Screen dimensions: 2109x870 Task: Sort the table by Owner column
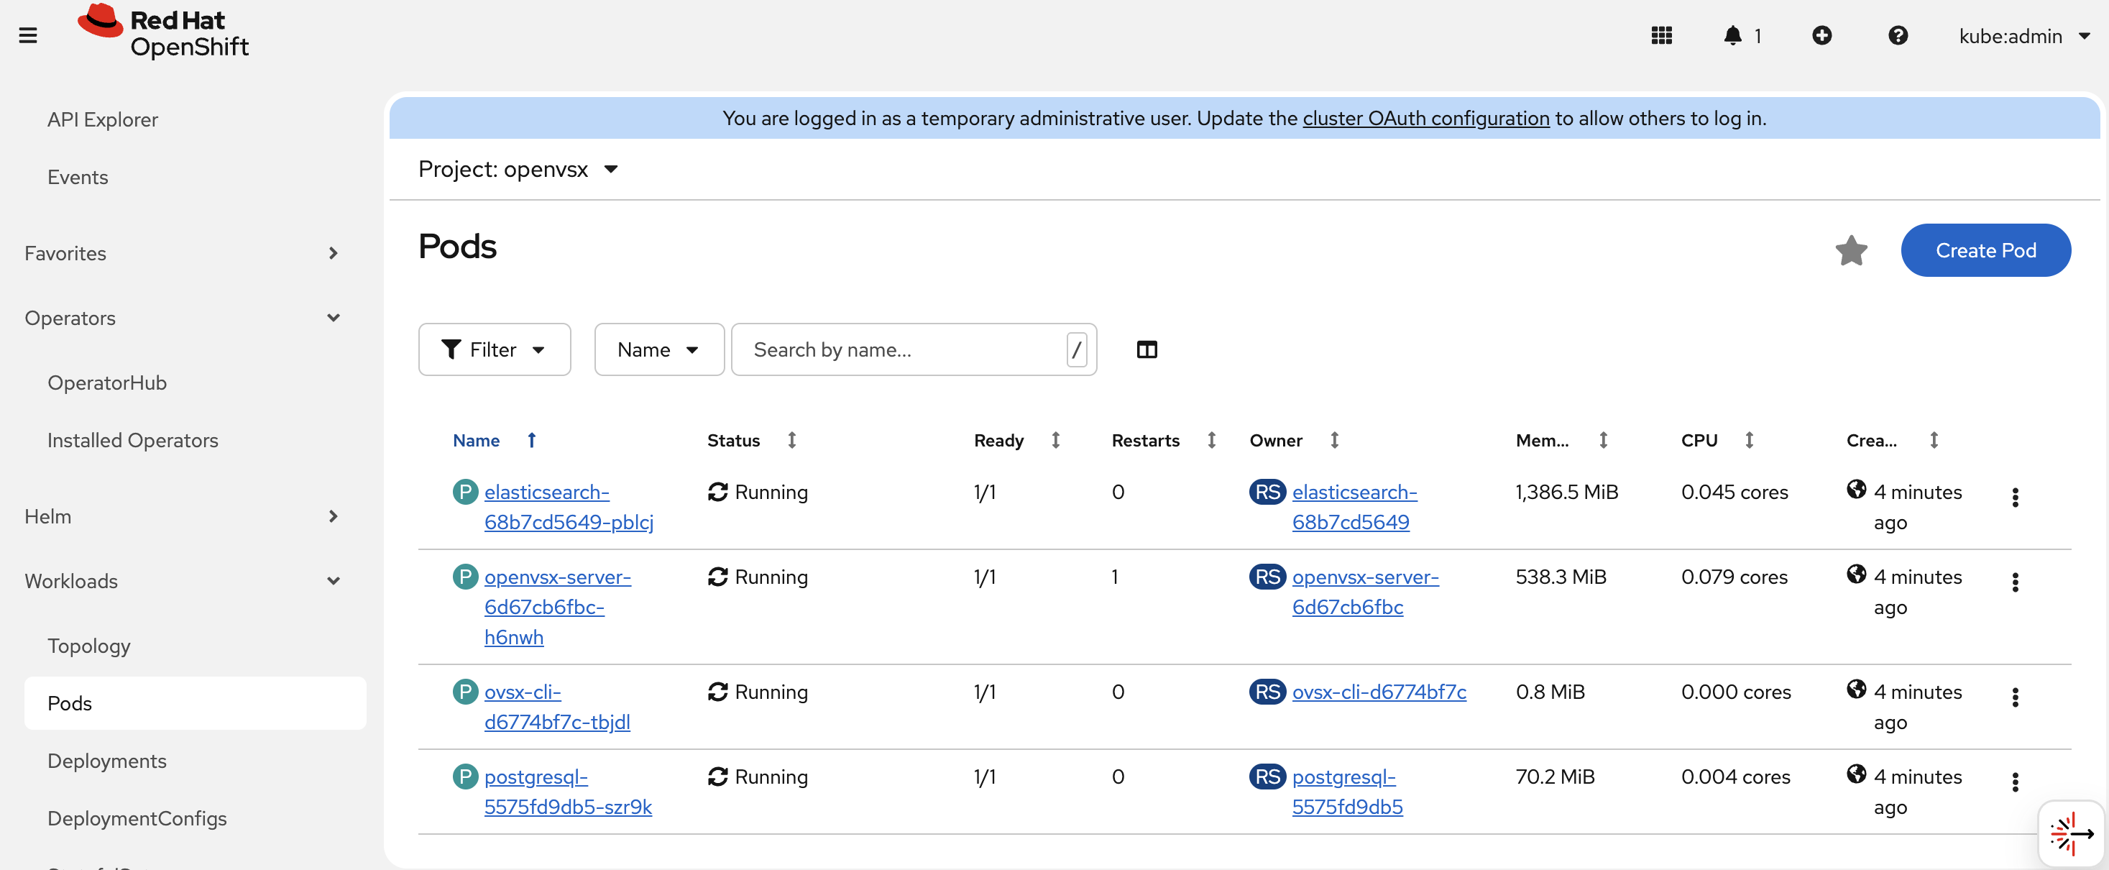(x=1335, y=441)
